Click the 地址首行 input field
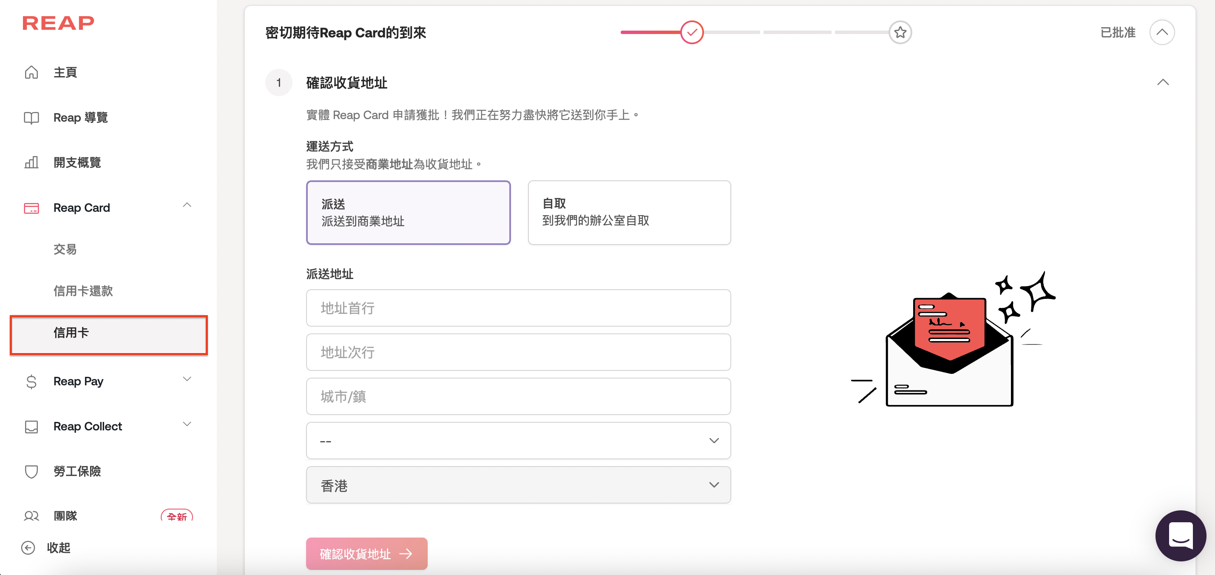 pyautogui.click(x=518, y=308)
